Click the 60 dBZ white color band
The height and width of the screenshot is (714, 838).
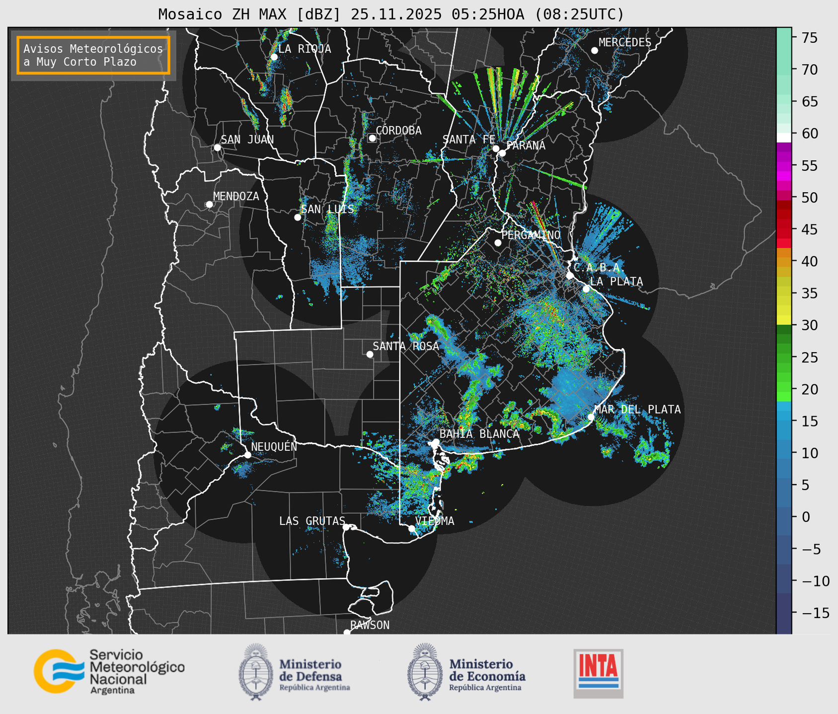[x=784, y=137]
